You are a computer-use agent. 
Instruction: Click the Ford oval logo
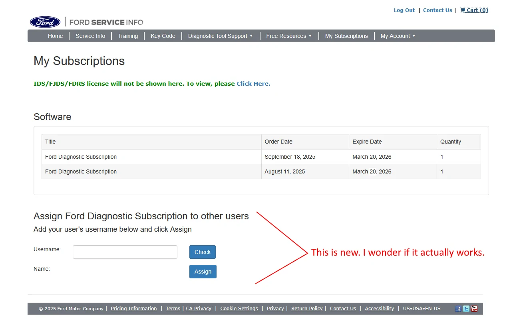45,22
